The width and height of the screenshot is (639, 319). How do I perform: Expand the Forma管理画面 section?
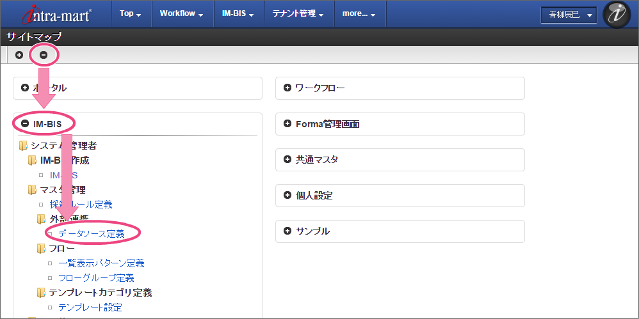(x=287, y=124)
